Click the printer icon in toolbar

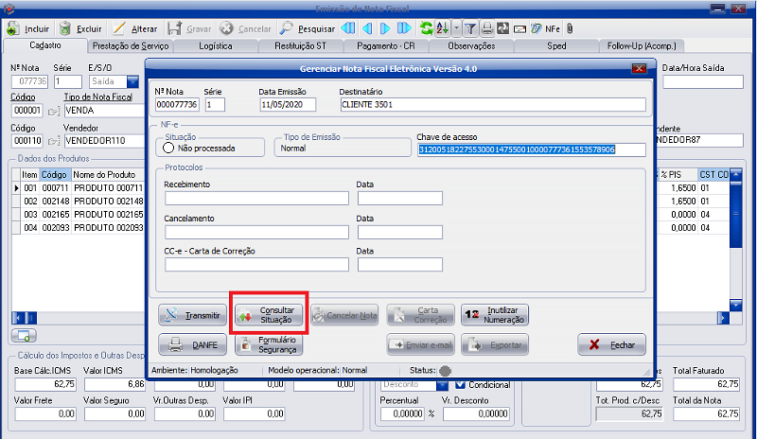tap(486, 28)
